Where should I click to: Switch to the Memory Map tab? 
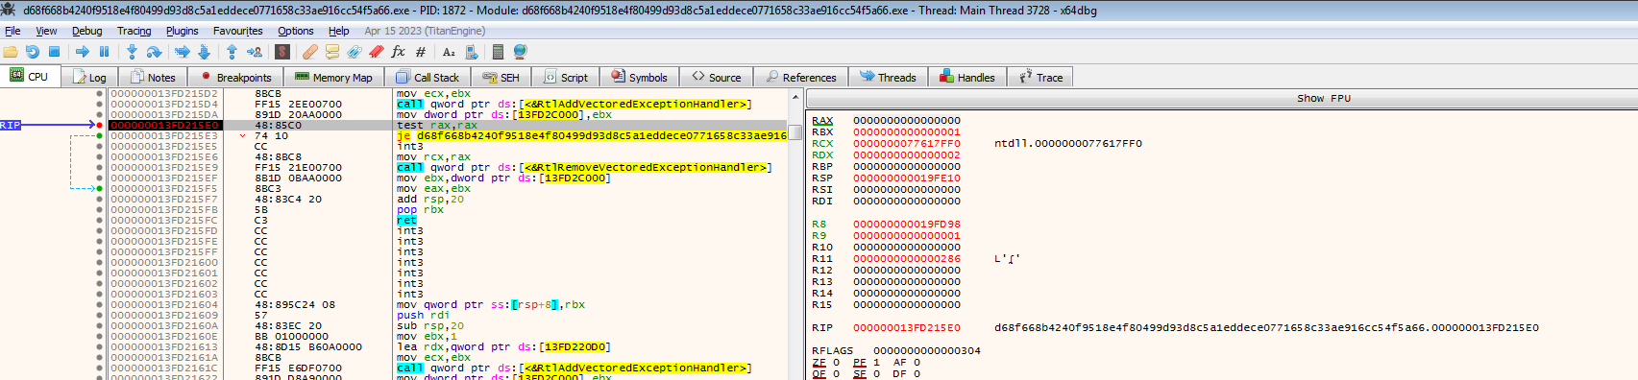pyautogui.click(x=334, y=78)
